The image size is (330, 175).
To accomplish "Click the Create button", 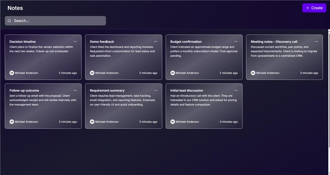I will click(314, 8).
